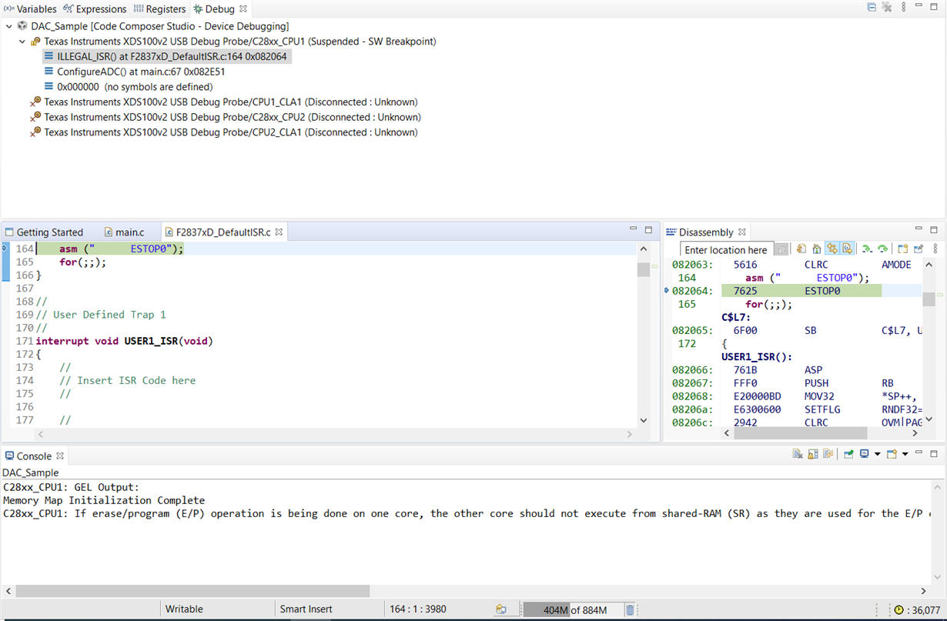Close F2837xD_DefaultISR.c editor tab

pyautogui.click(x=279, y=232)
